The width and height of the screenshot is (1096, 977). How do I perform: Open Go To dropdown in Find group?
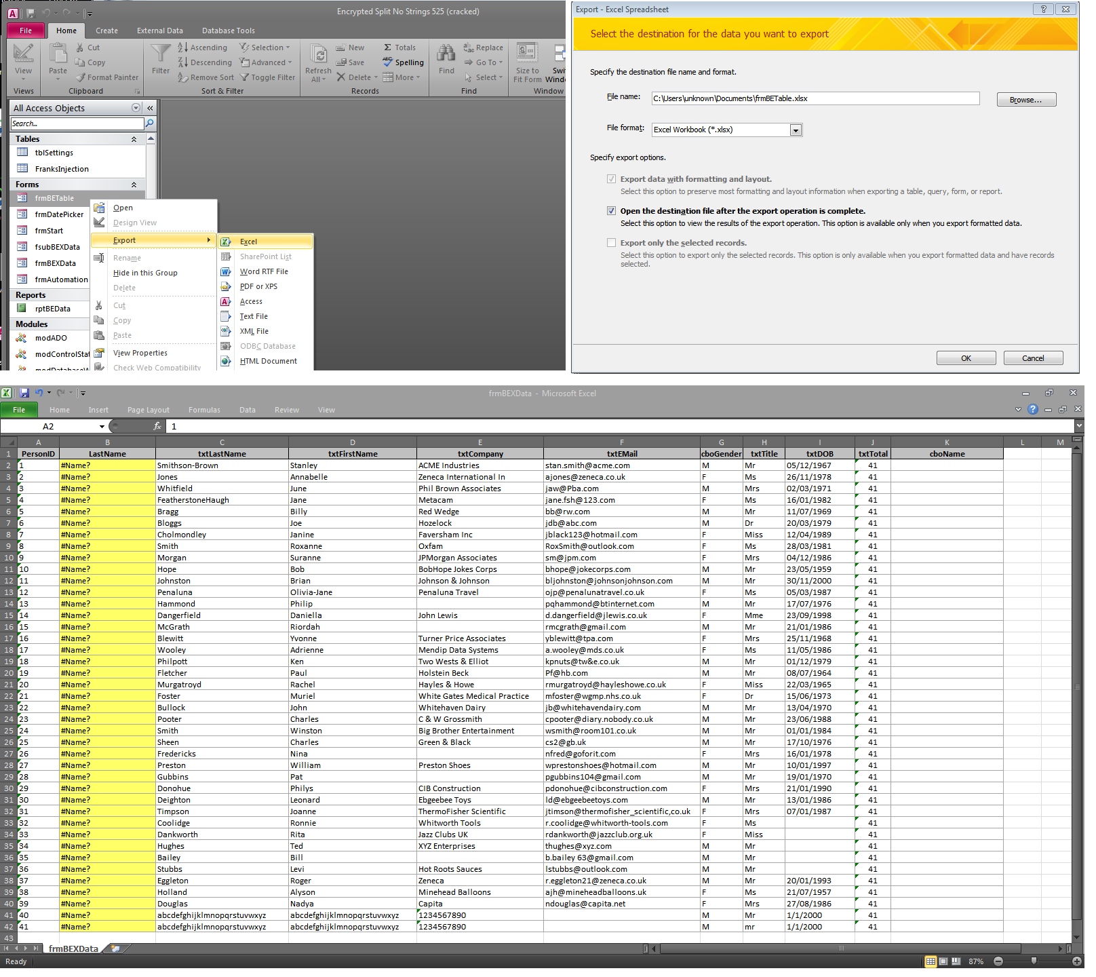pyautogui.click(x=484, y=62)
